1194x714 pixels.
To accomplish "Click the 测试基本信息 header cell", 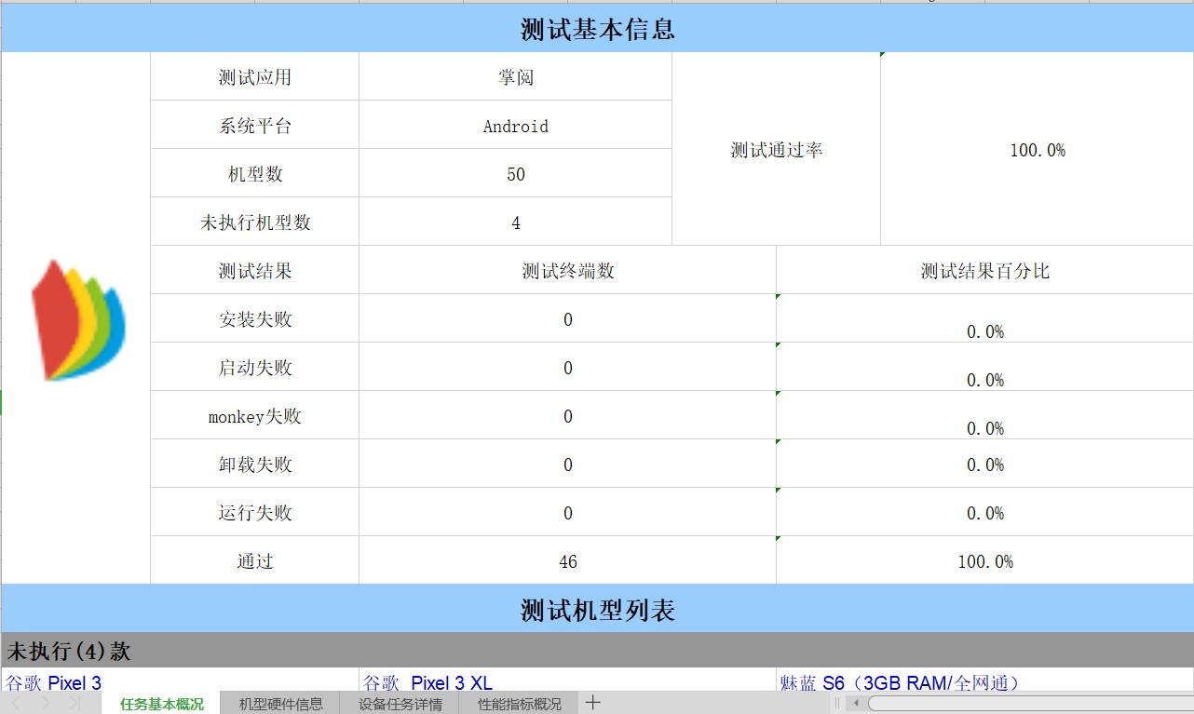I will (x=597, y=28).
